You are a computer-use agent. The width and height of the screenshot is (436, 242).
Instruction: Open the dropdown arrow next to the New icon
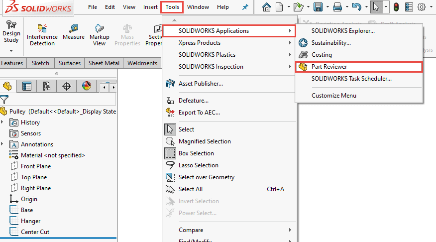[289, 7]
